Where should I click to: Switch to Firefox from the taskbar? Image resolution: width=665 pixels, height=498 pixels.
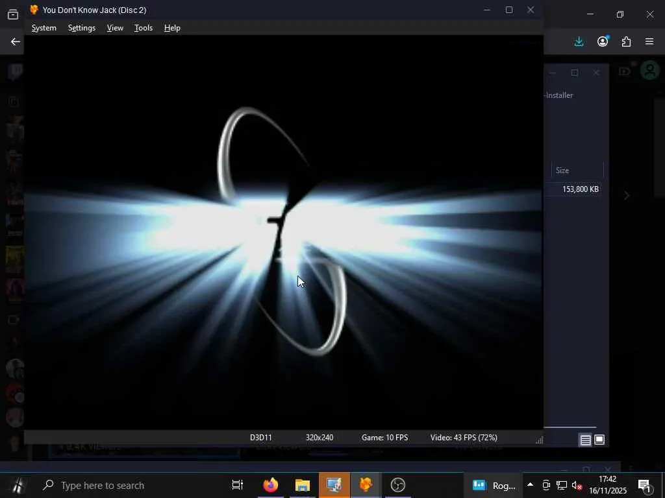[270, 485]
